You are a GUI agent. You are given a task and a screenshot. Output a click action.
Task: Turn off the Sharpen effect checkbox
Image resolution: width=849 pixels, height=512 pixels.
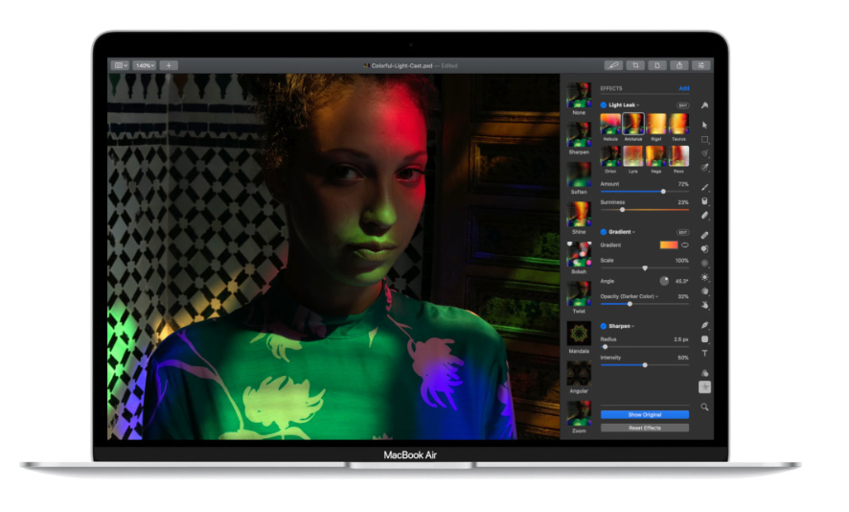[x=604, y=326]
